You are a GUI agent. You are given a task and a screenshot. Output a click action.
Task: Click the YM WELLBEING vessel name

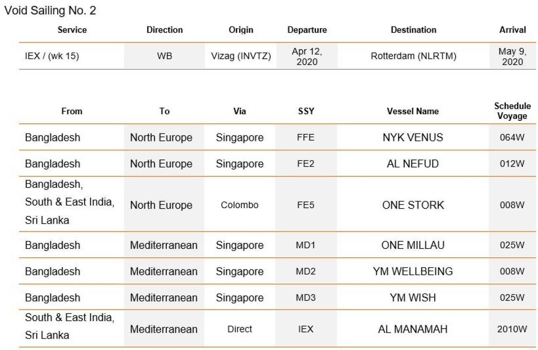[x=413, y=272]
